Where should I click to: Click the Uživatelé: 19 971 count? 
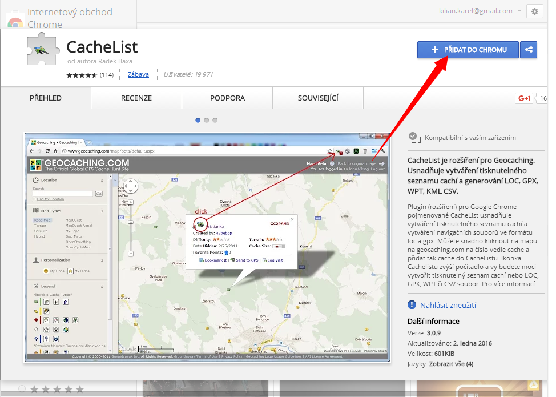click(188, 74)
